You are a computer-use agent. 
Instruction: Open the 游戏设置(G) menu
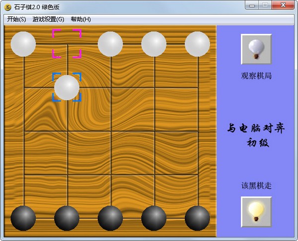(48, 19)
